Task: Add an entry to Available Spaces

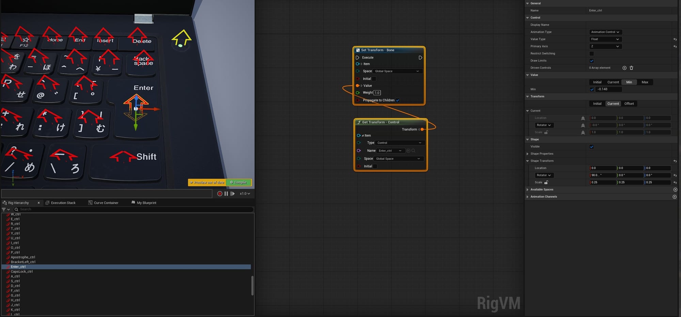Action: click(x=675, y=190)
